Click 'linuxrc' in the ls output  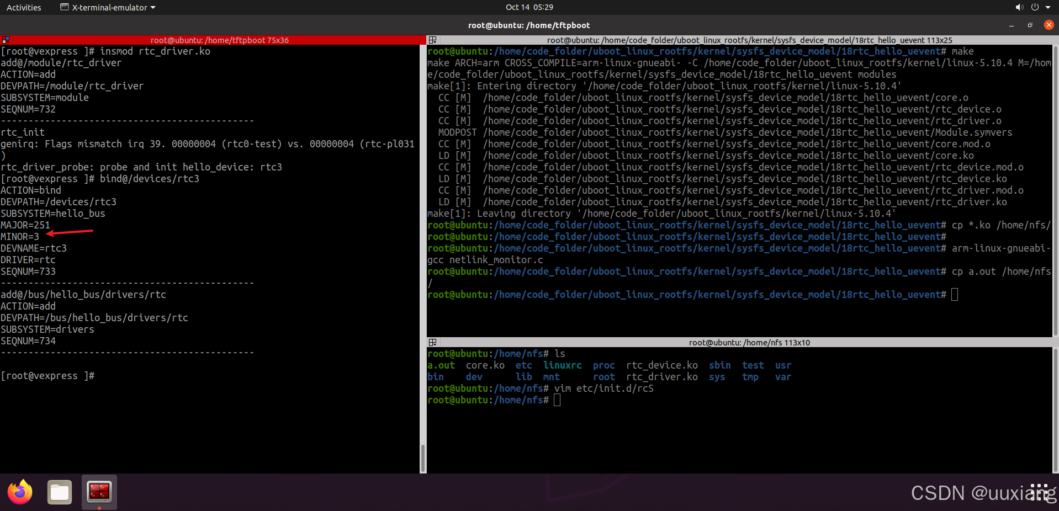[563, 365]
